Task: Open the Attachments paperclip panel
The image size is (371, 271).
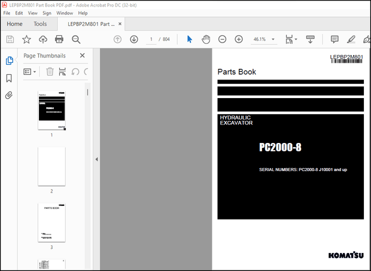Action: [9, 95]
